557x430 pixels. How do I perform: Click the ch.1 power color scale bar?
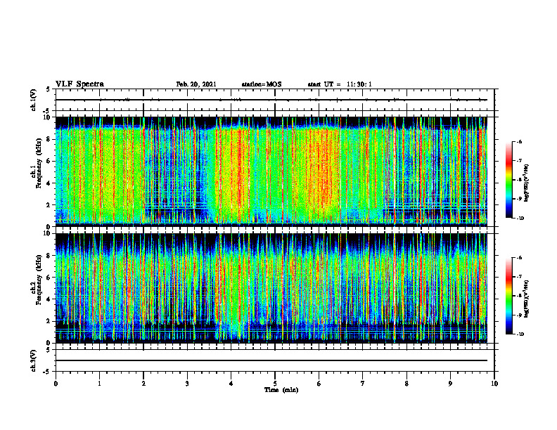point(509,180)
